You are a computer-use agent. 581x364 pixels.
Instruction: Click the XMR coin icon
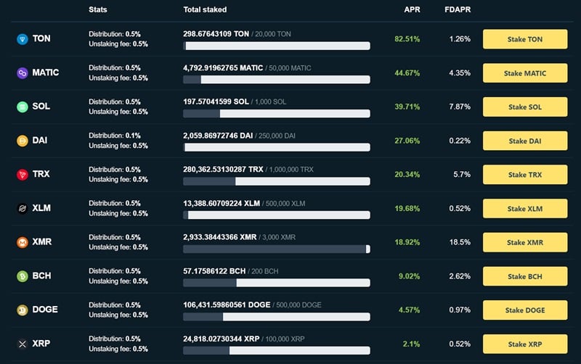tap(22, 242)
